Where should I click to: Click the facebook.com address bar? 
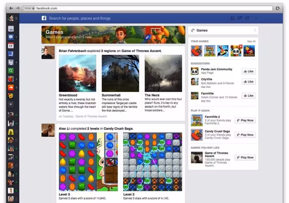coord(148,8)
